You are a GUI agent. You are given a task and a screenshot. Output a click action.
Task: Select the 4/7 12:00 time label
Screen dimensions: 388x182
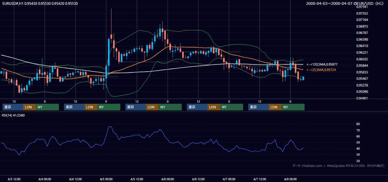pos(260,179)
